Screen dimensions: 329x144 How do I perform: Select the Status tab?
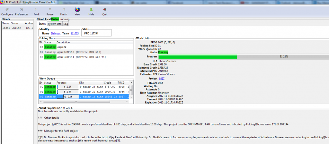coord(42,24)
